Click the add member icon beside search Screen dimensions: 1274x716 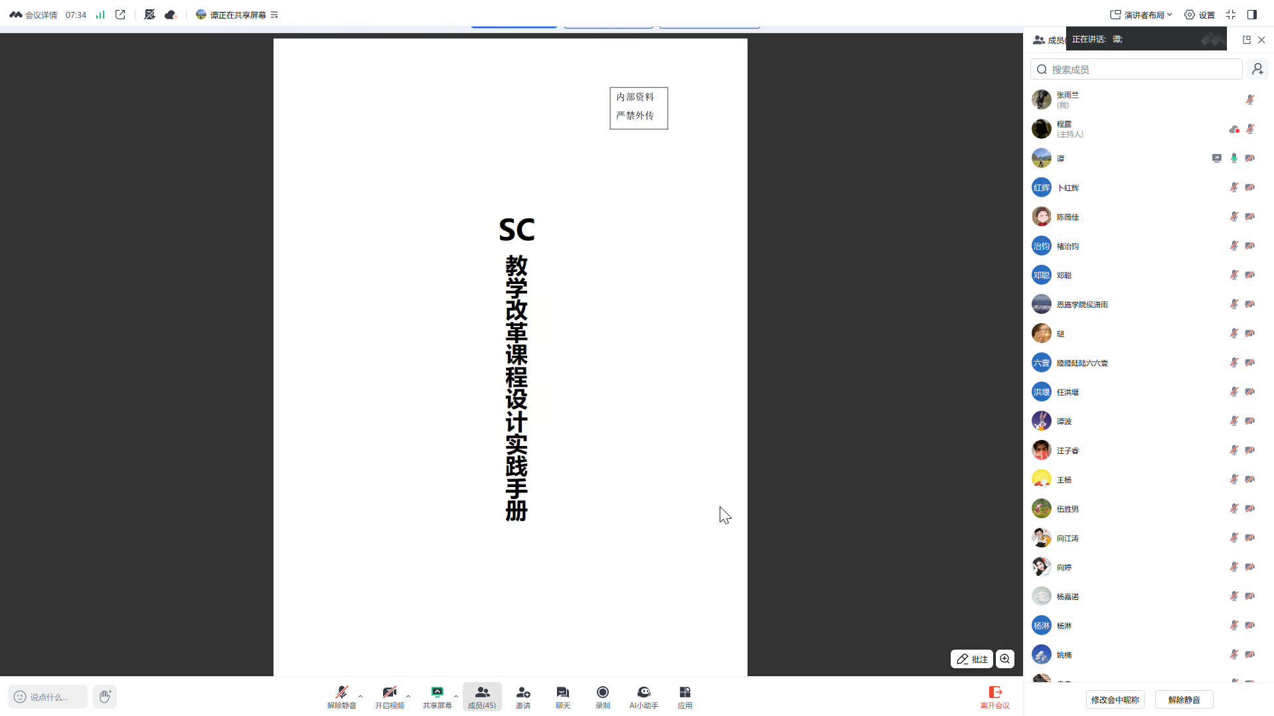[1257, 69]
